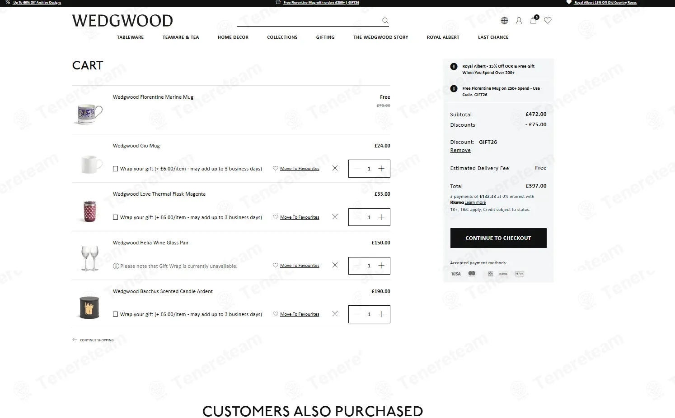Open Up To 60% Off Archive Designs banner

tap(37, 3)
